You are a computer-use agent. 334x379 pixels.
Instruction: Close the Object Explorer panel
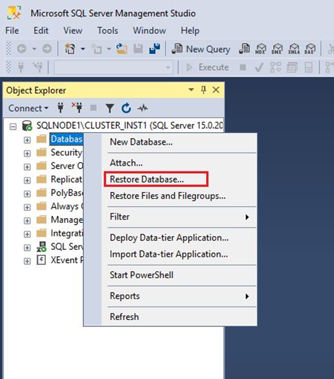(x=216, y=90)
